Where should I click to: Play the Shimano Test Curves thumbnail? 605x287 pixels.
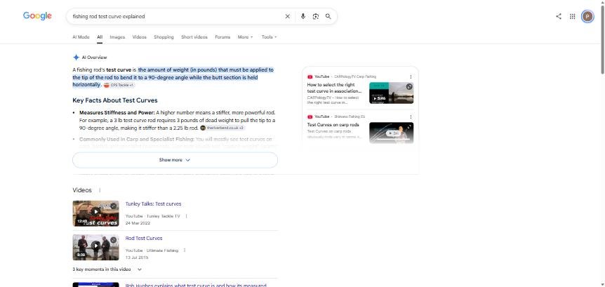coord(391,133)
